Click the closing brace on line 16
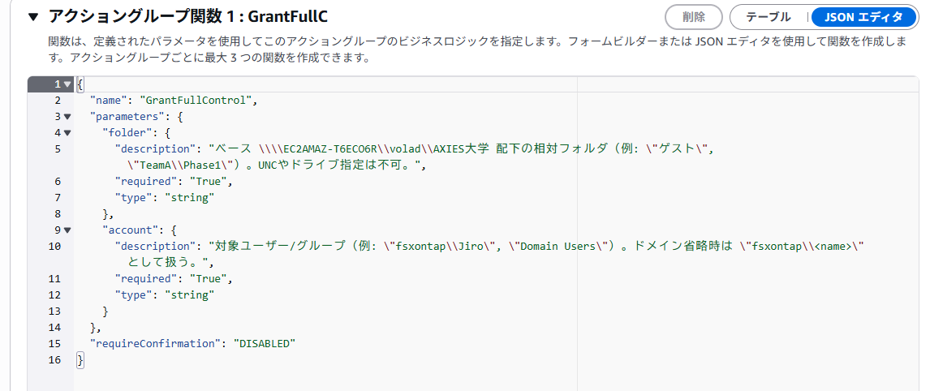 point(80,359)
